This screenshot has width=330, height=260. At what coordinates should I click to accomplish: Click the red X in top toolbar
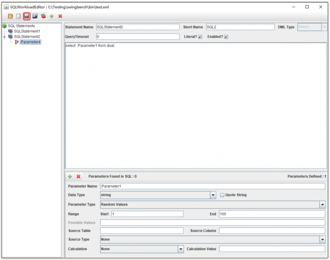[60, 16]
